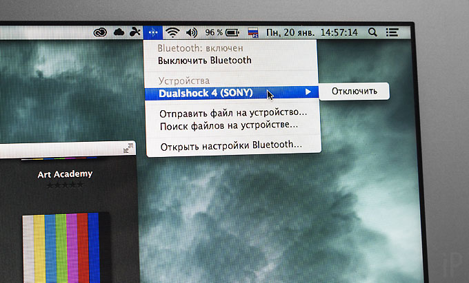Choose Отправить файл на устройство…
Viewport: 469px width, 283px height.
click(x=233, y=113)
